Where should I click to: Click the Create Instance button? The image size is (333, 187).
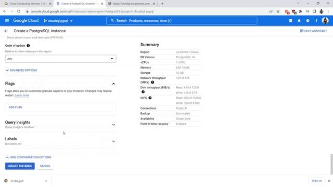[x=20, y=166]
